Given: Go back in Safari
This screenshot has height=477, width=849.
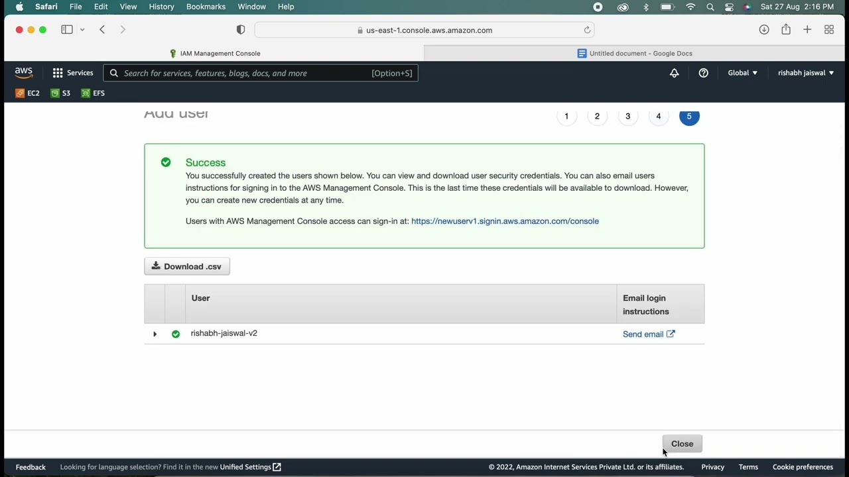Looking at the screenshot, I should 102,30.
